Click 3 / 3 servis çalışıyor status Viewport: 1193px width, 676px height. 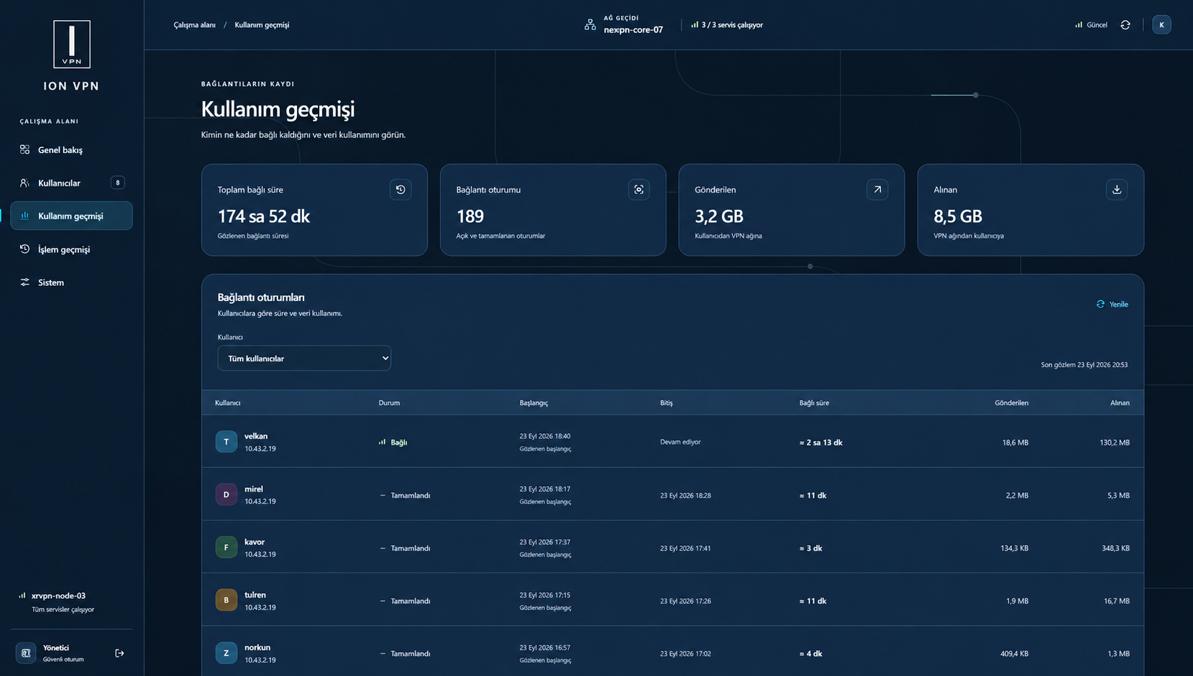point(727,24)
